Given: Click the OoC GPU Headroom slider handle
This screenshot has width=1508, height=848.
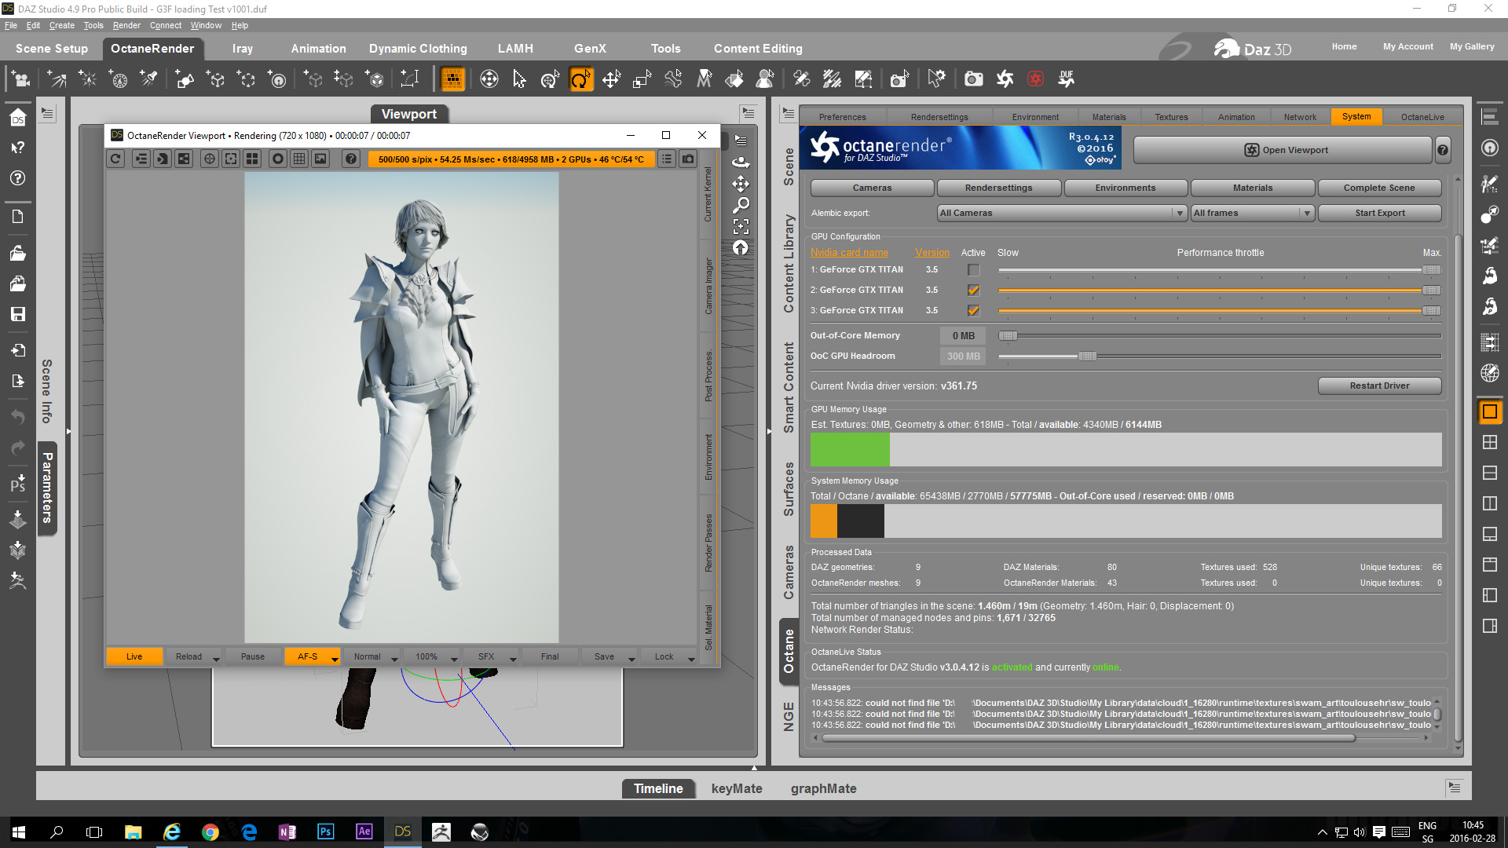Looking at the screenshot, I should click(1087, 356).
